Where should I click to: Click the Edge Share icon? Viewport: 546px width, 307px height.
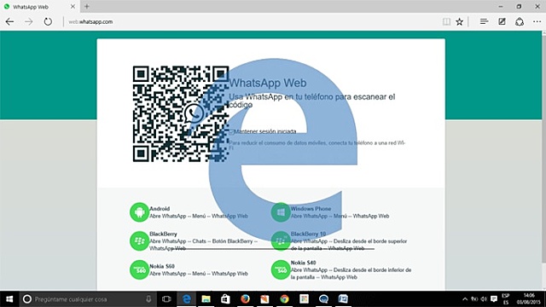(x=520, y=21)
